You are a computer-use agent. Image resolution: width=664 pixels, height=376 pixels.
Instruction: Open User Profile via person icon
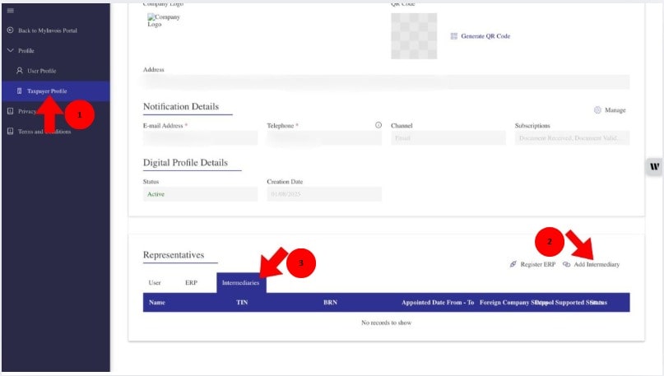(x=20, y=71)
